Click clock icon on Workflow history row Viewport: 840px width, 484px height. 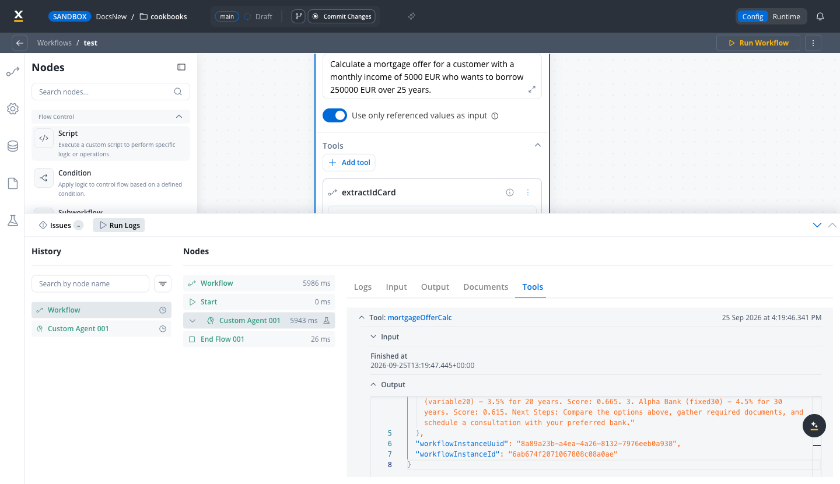point(163,310)
